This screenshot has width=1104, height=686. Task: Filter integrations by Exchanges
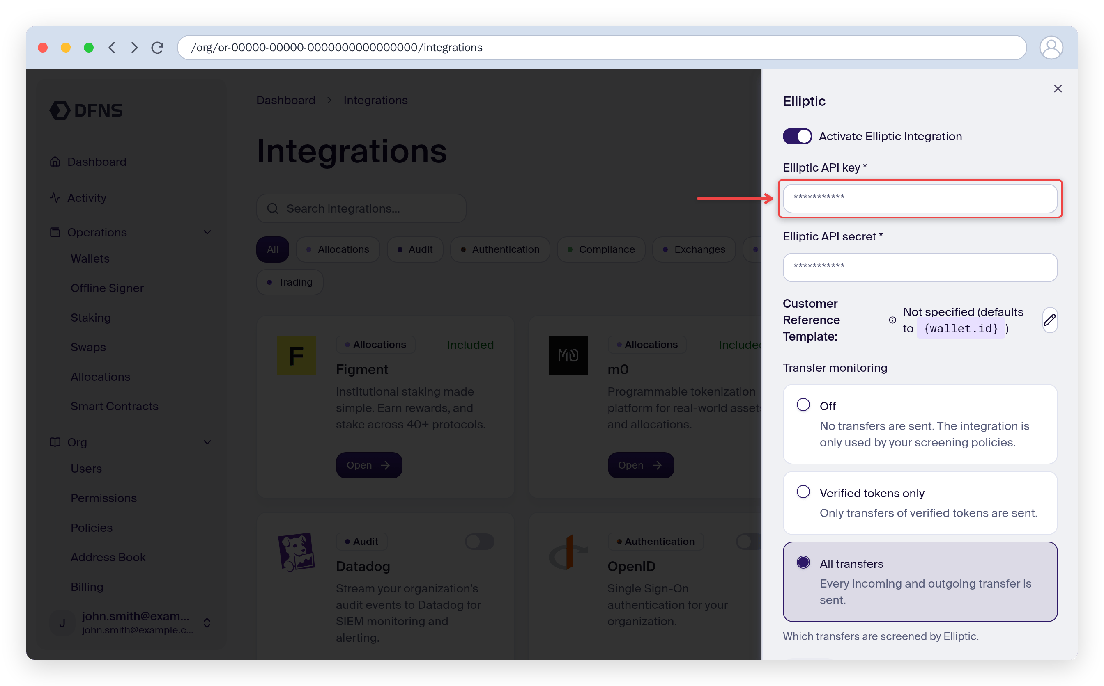(x=693, y=249)
